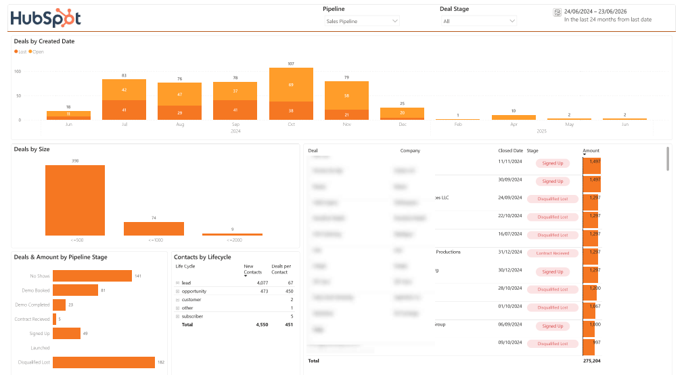Sort table by Stage column header
The height and width of the screenshot is (375, 684).
(x=532, y=151)
